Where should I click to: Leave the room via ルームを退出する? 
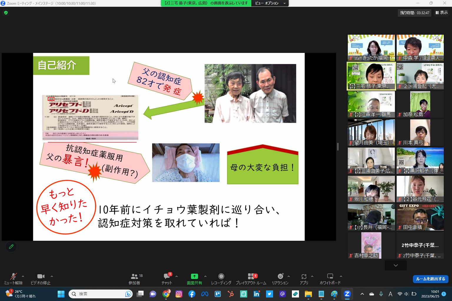pos(430,279)
